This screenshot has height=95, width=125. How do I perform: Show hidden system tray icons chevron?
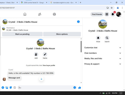[x=100, y=93]
